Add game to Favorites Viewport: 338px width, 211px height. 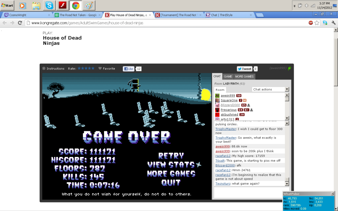(x=107, y=69)
